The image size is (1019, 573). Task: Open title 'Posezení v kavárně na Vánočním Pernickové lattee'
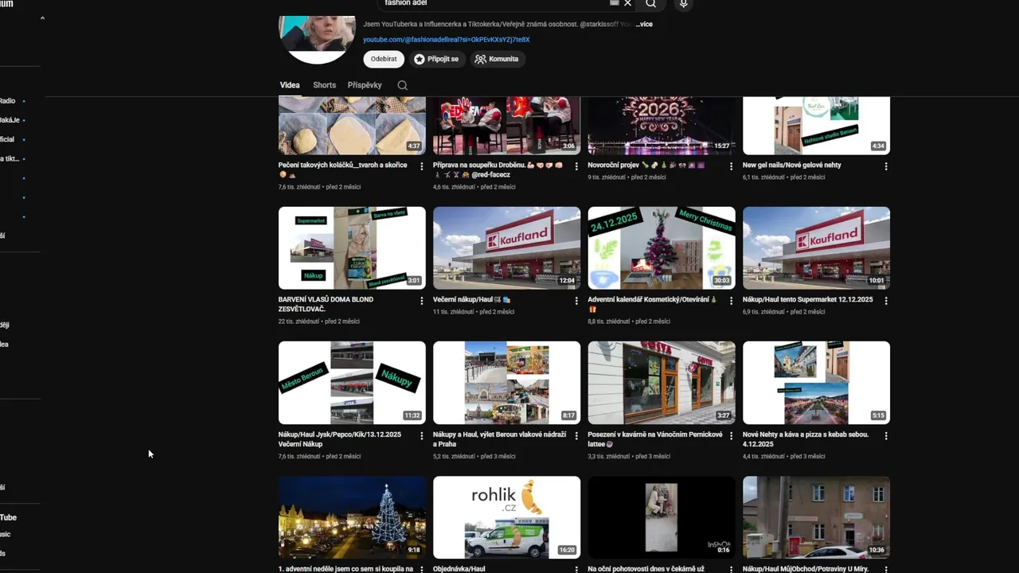coord(655,439)
